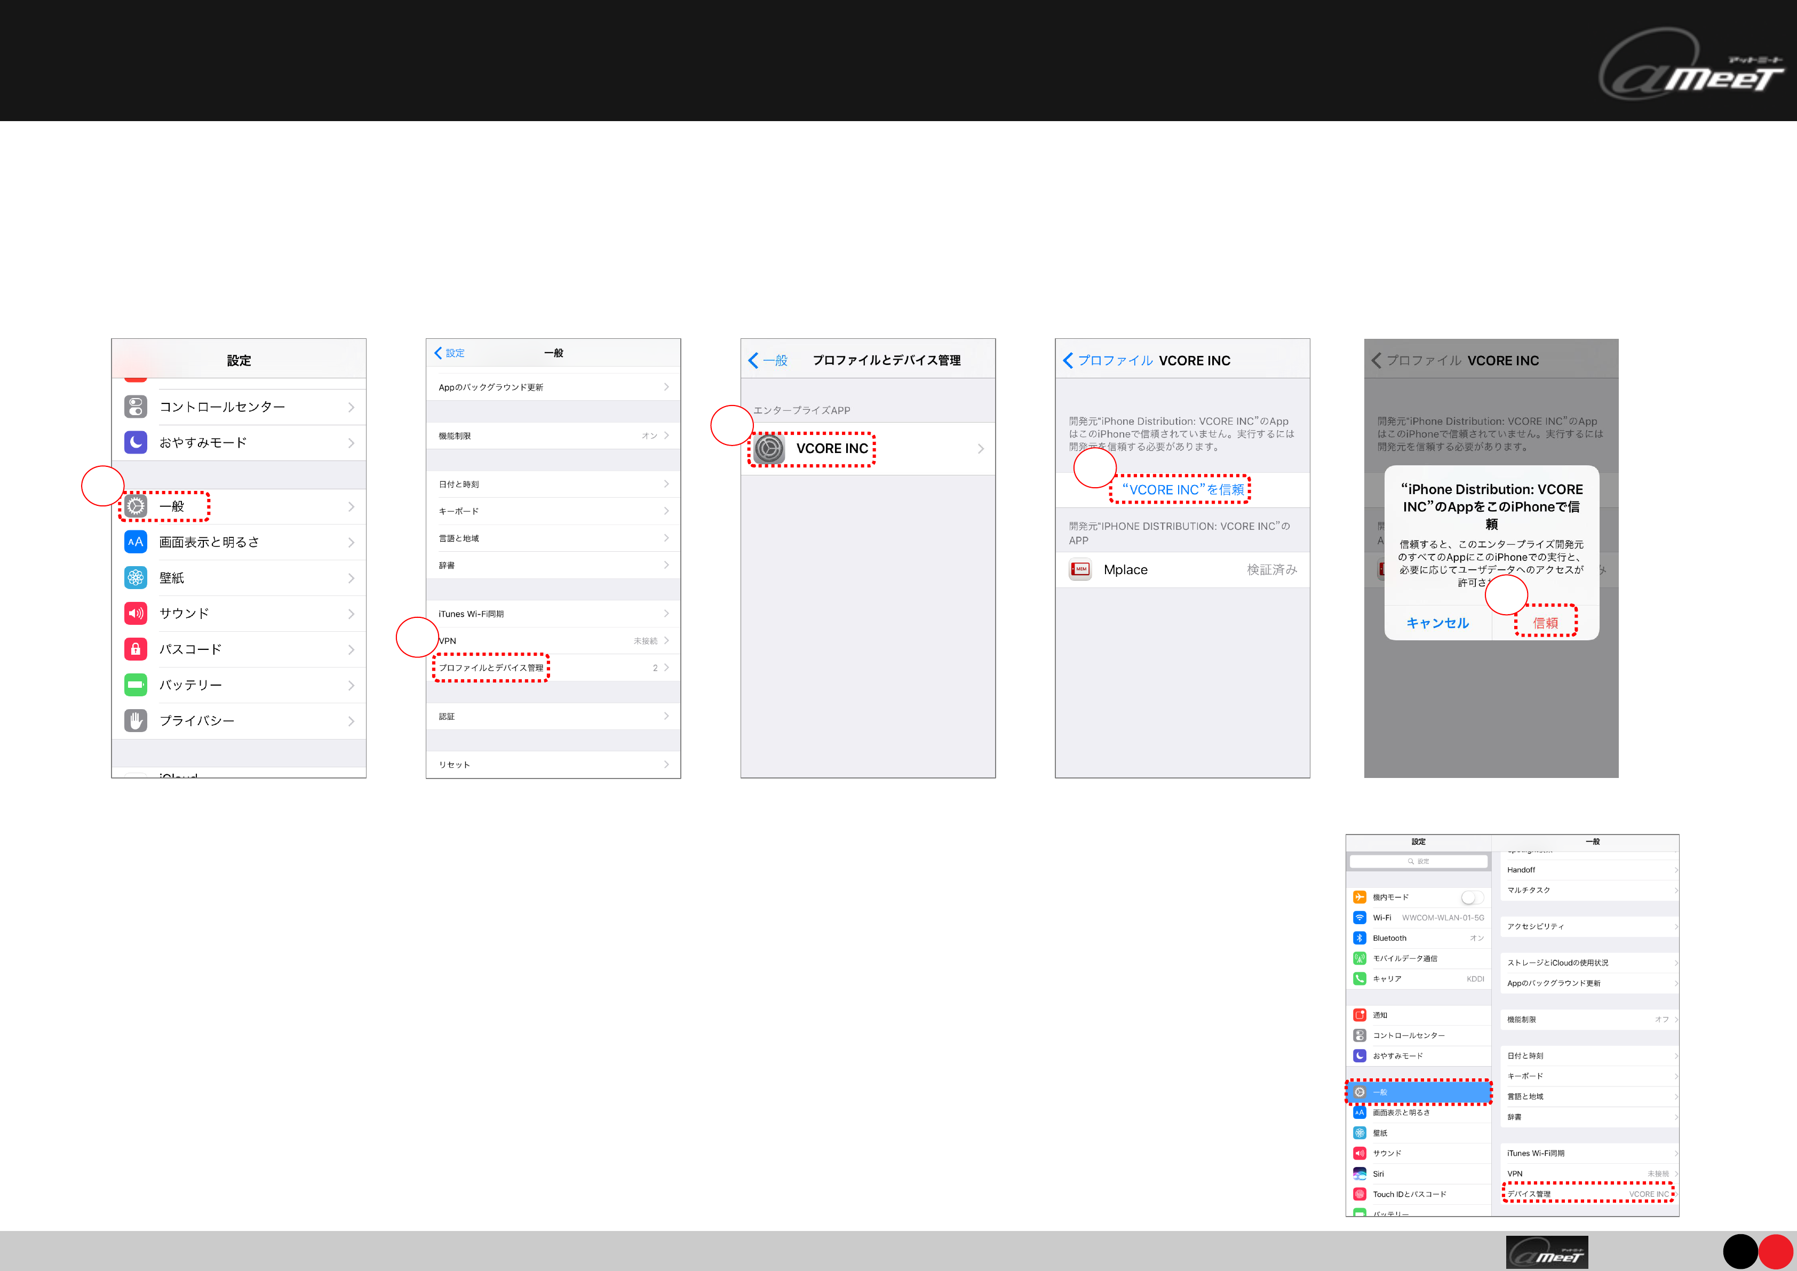Open chevron at right of VCORE INC row

[981, 448]
